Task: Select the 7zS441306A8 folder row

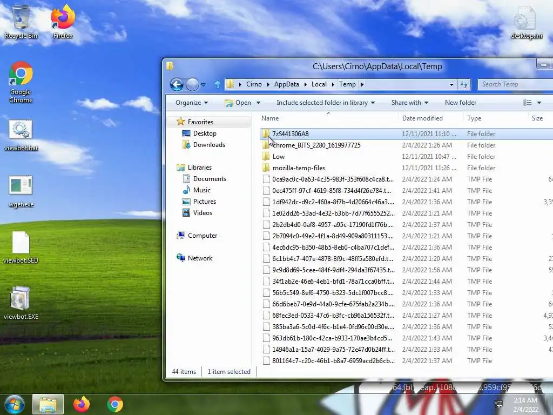Action: (x=406, y=134)
